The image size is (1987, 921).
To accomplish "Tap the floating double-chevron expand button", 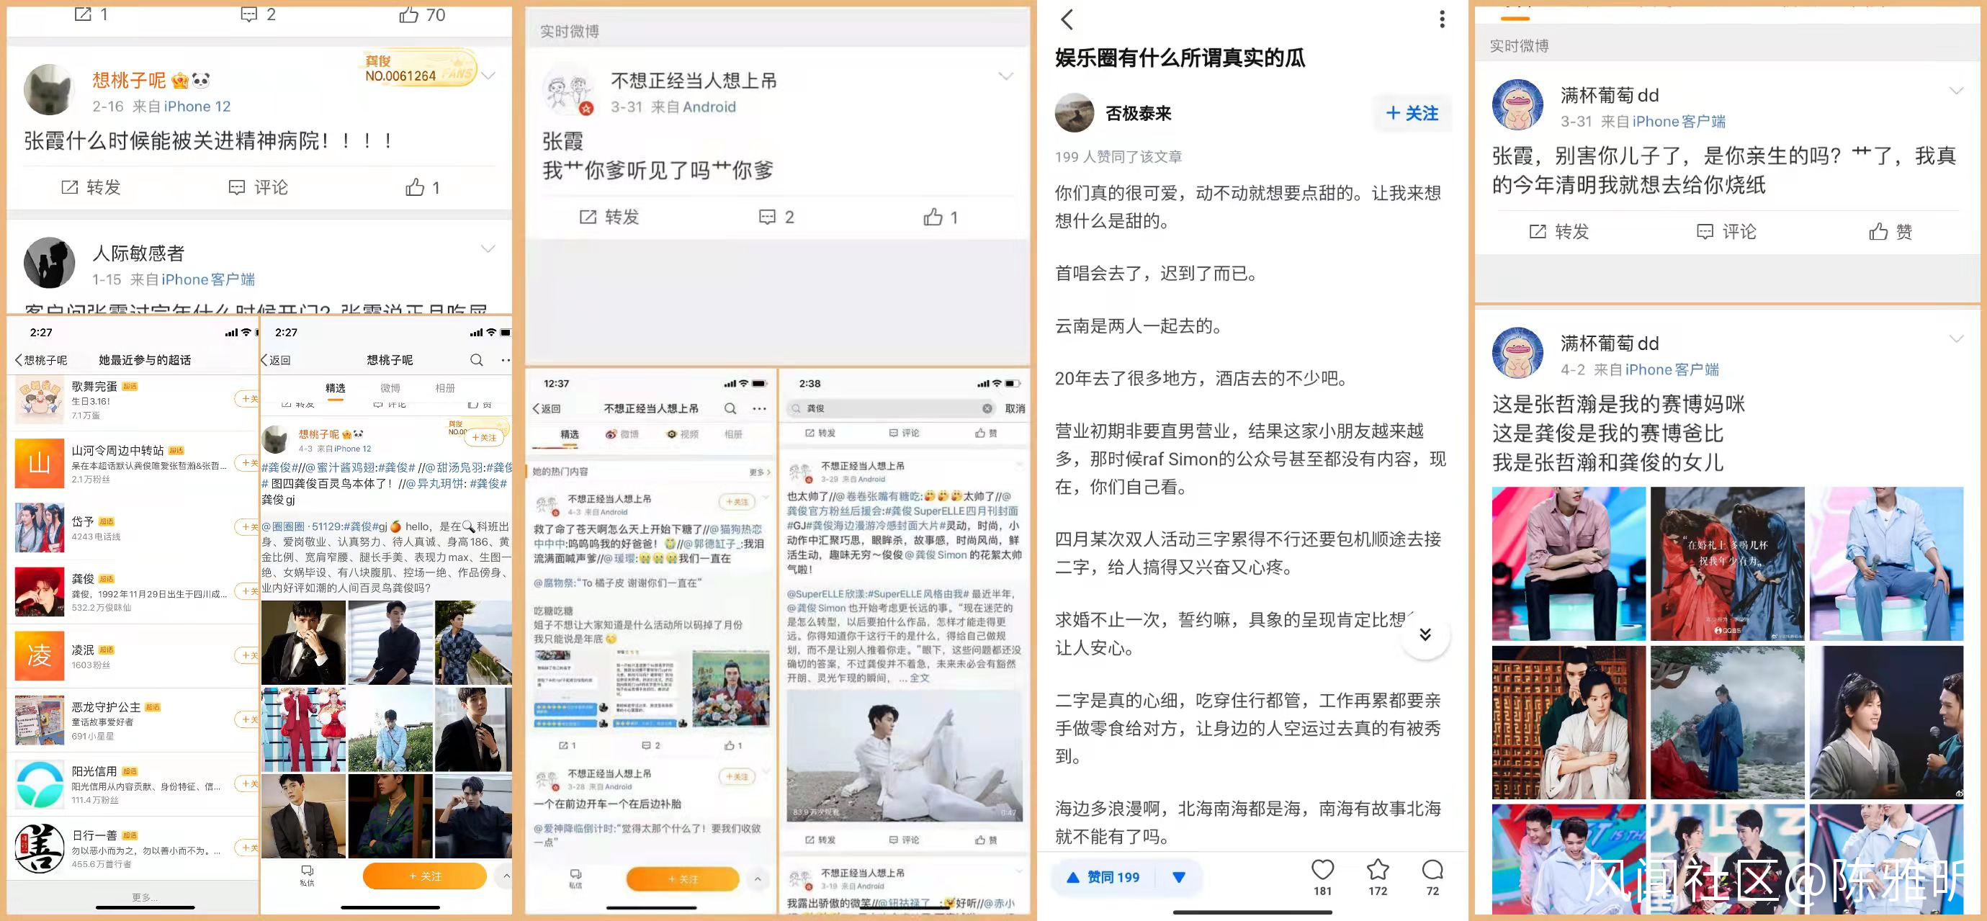I will (x=1425, y=634).
